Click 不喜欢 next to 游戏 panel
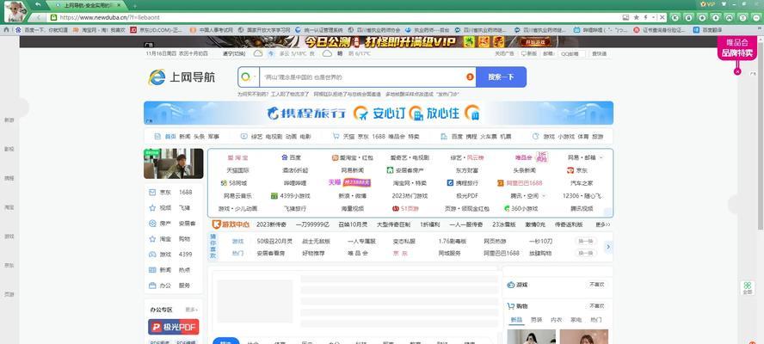The height and width of the screenshot is (344, 764). [596, 284]
